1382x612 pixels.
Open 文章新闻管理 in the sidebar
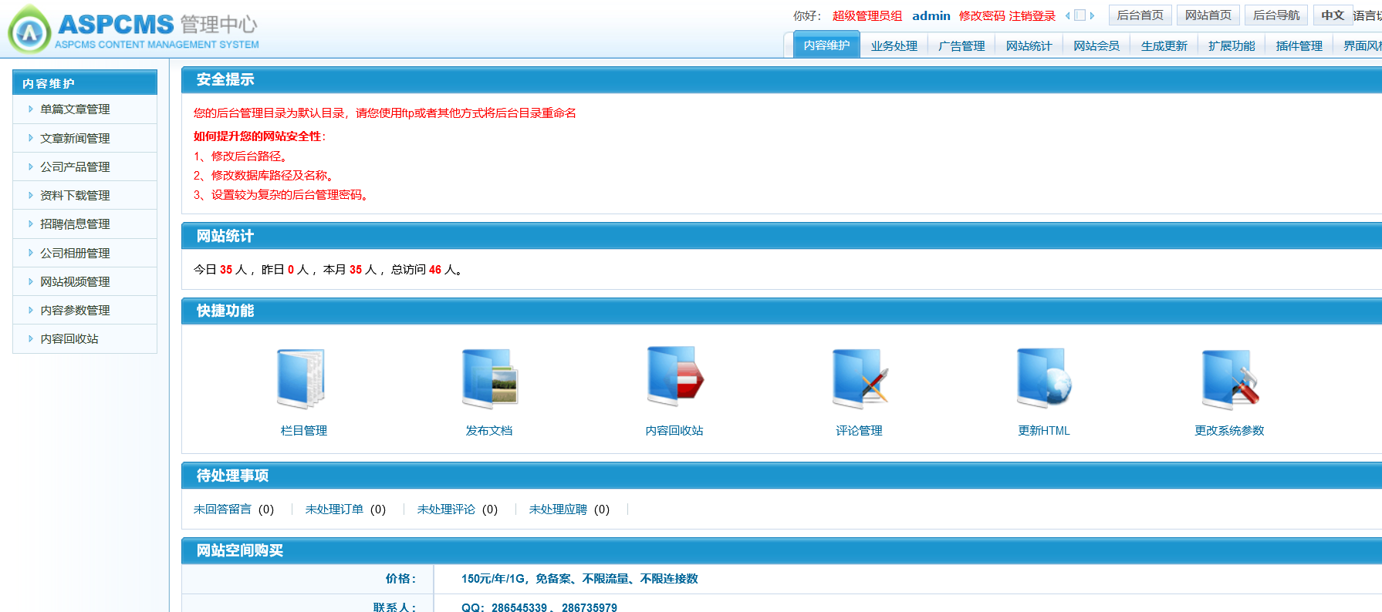point(75,138)
